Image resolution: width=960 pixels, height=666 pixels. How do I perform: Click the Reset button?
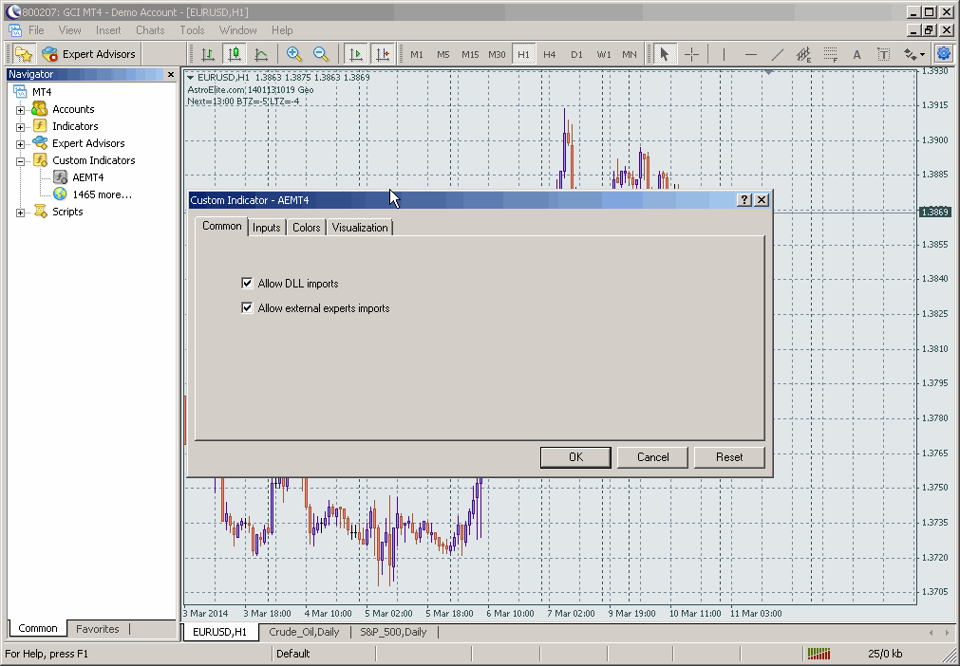729,457
